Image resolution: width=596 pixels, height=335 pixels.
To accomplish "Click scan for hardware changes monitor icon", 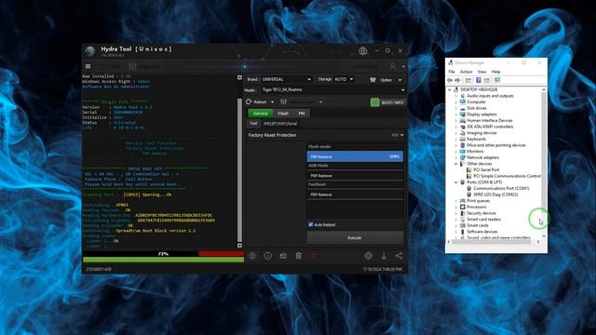I will pyautogui.click(x=497, y=80).
